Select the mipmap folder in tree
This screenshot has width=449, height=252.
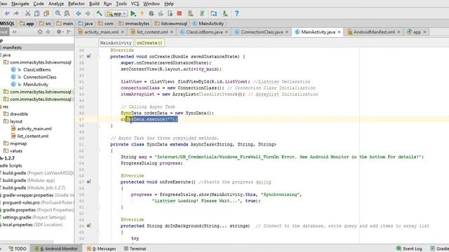click(x=18, y=143)
